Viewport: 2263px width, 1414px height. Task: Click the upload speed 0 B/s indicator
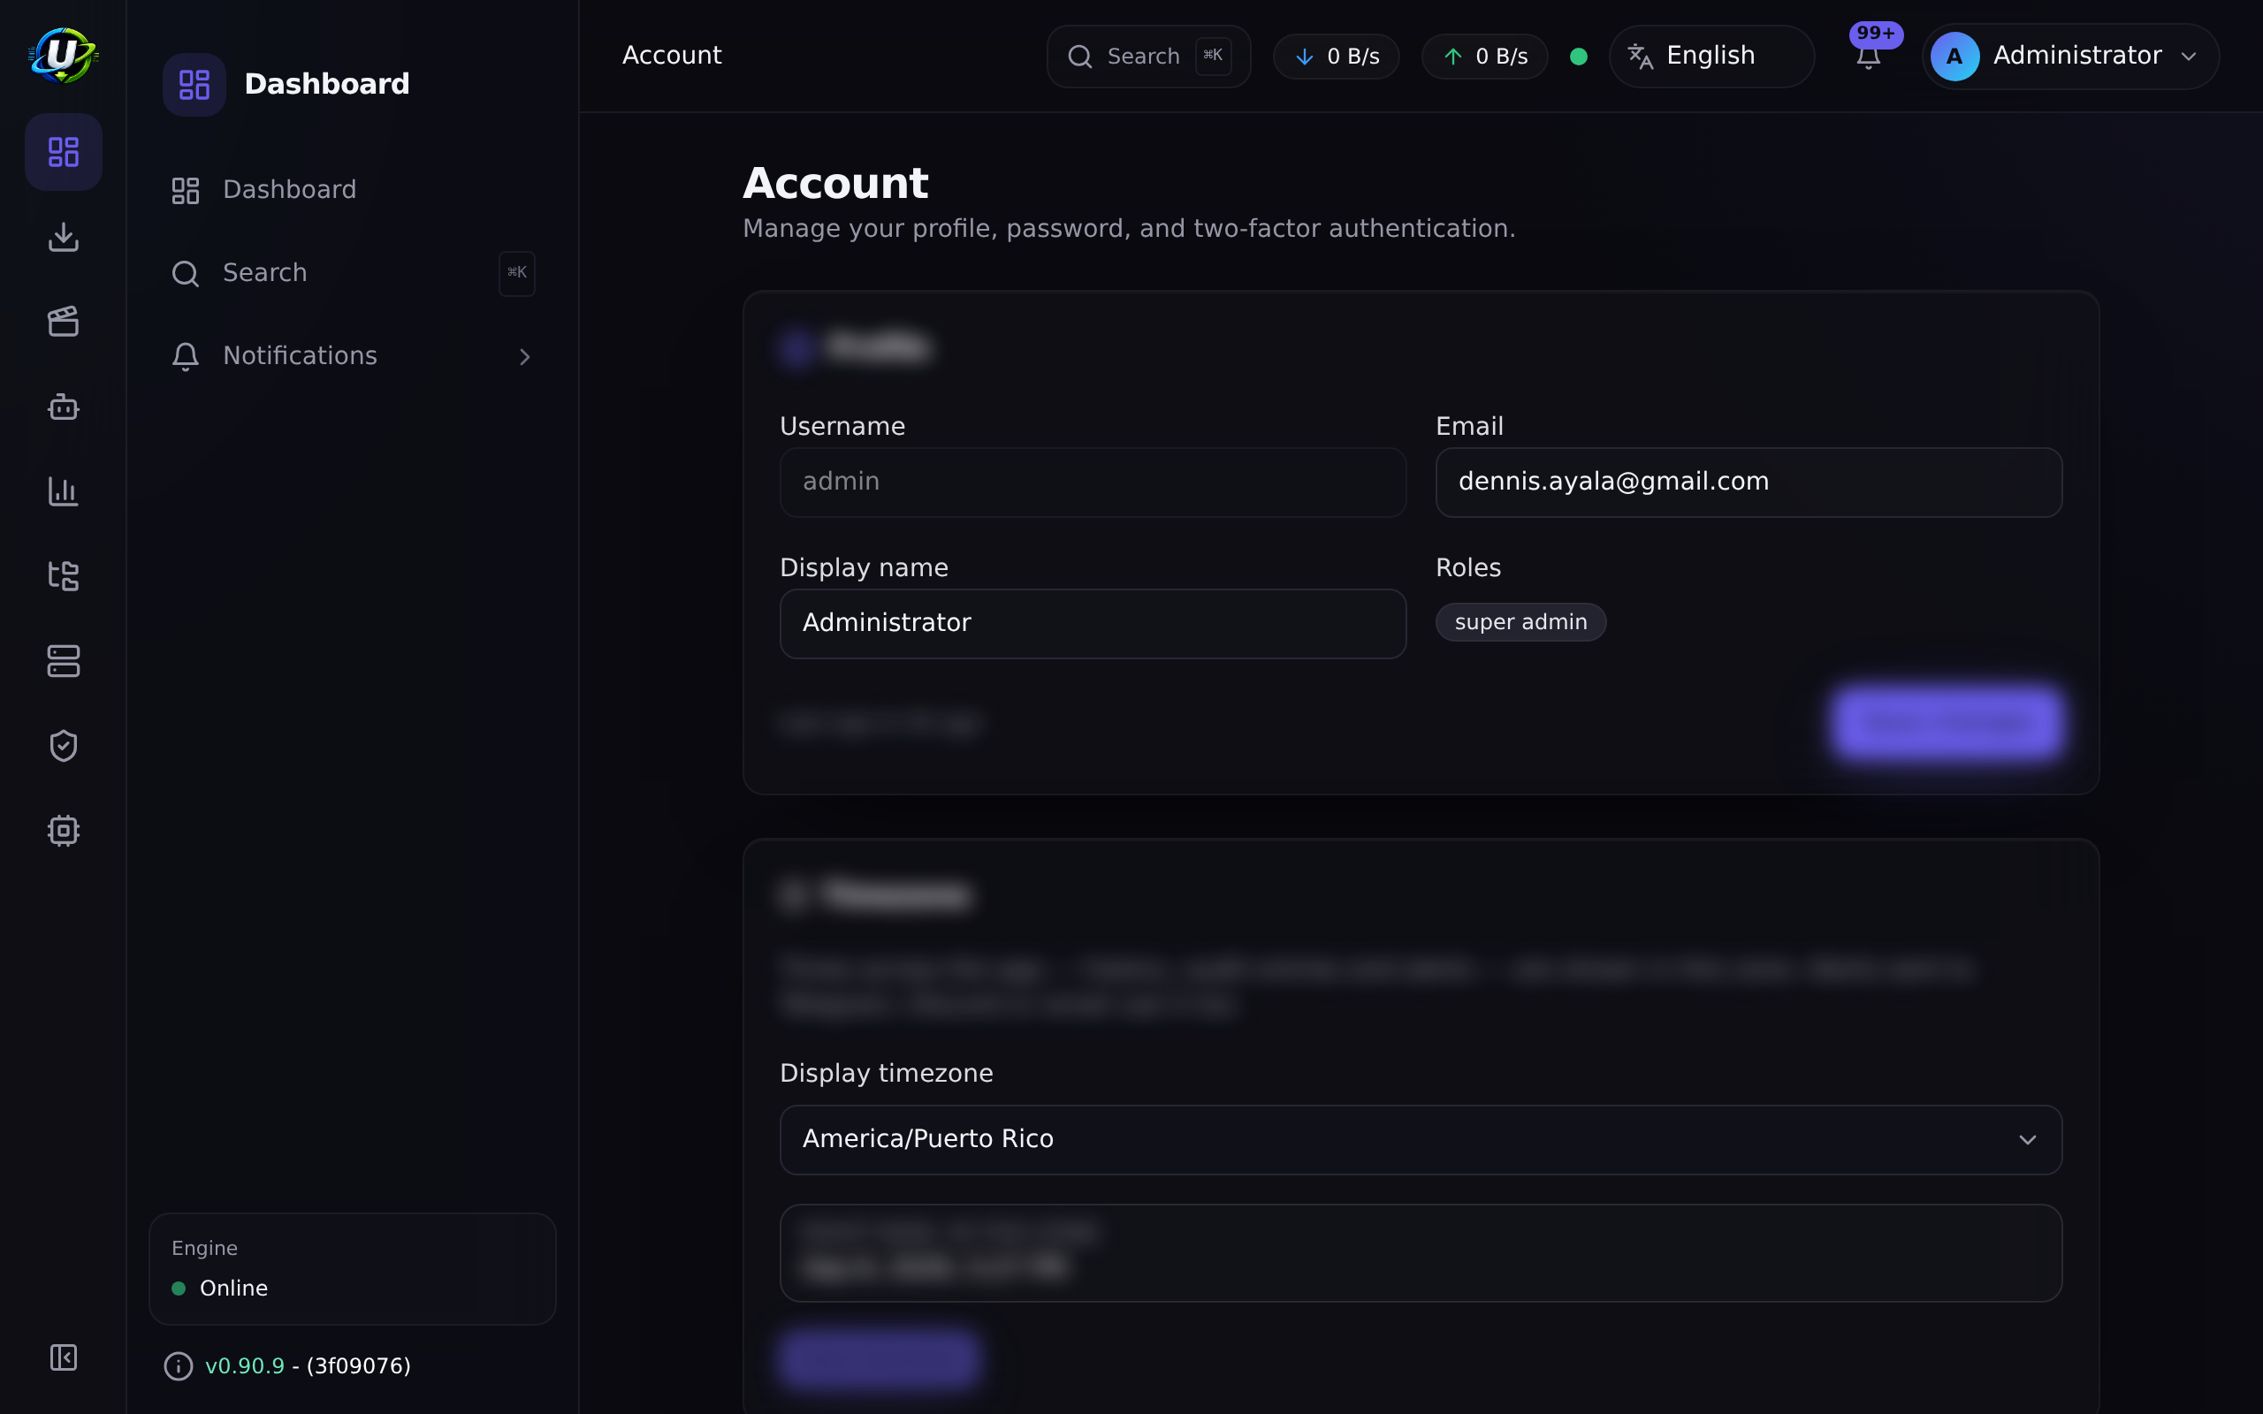click(1485, 56)
